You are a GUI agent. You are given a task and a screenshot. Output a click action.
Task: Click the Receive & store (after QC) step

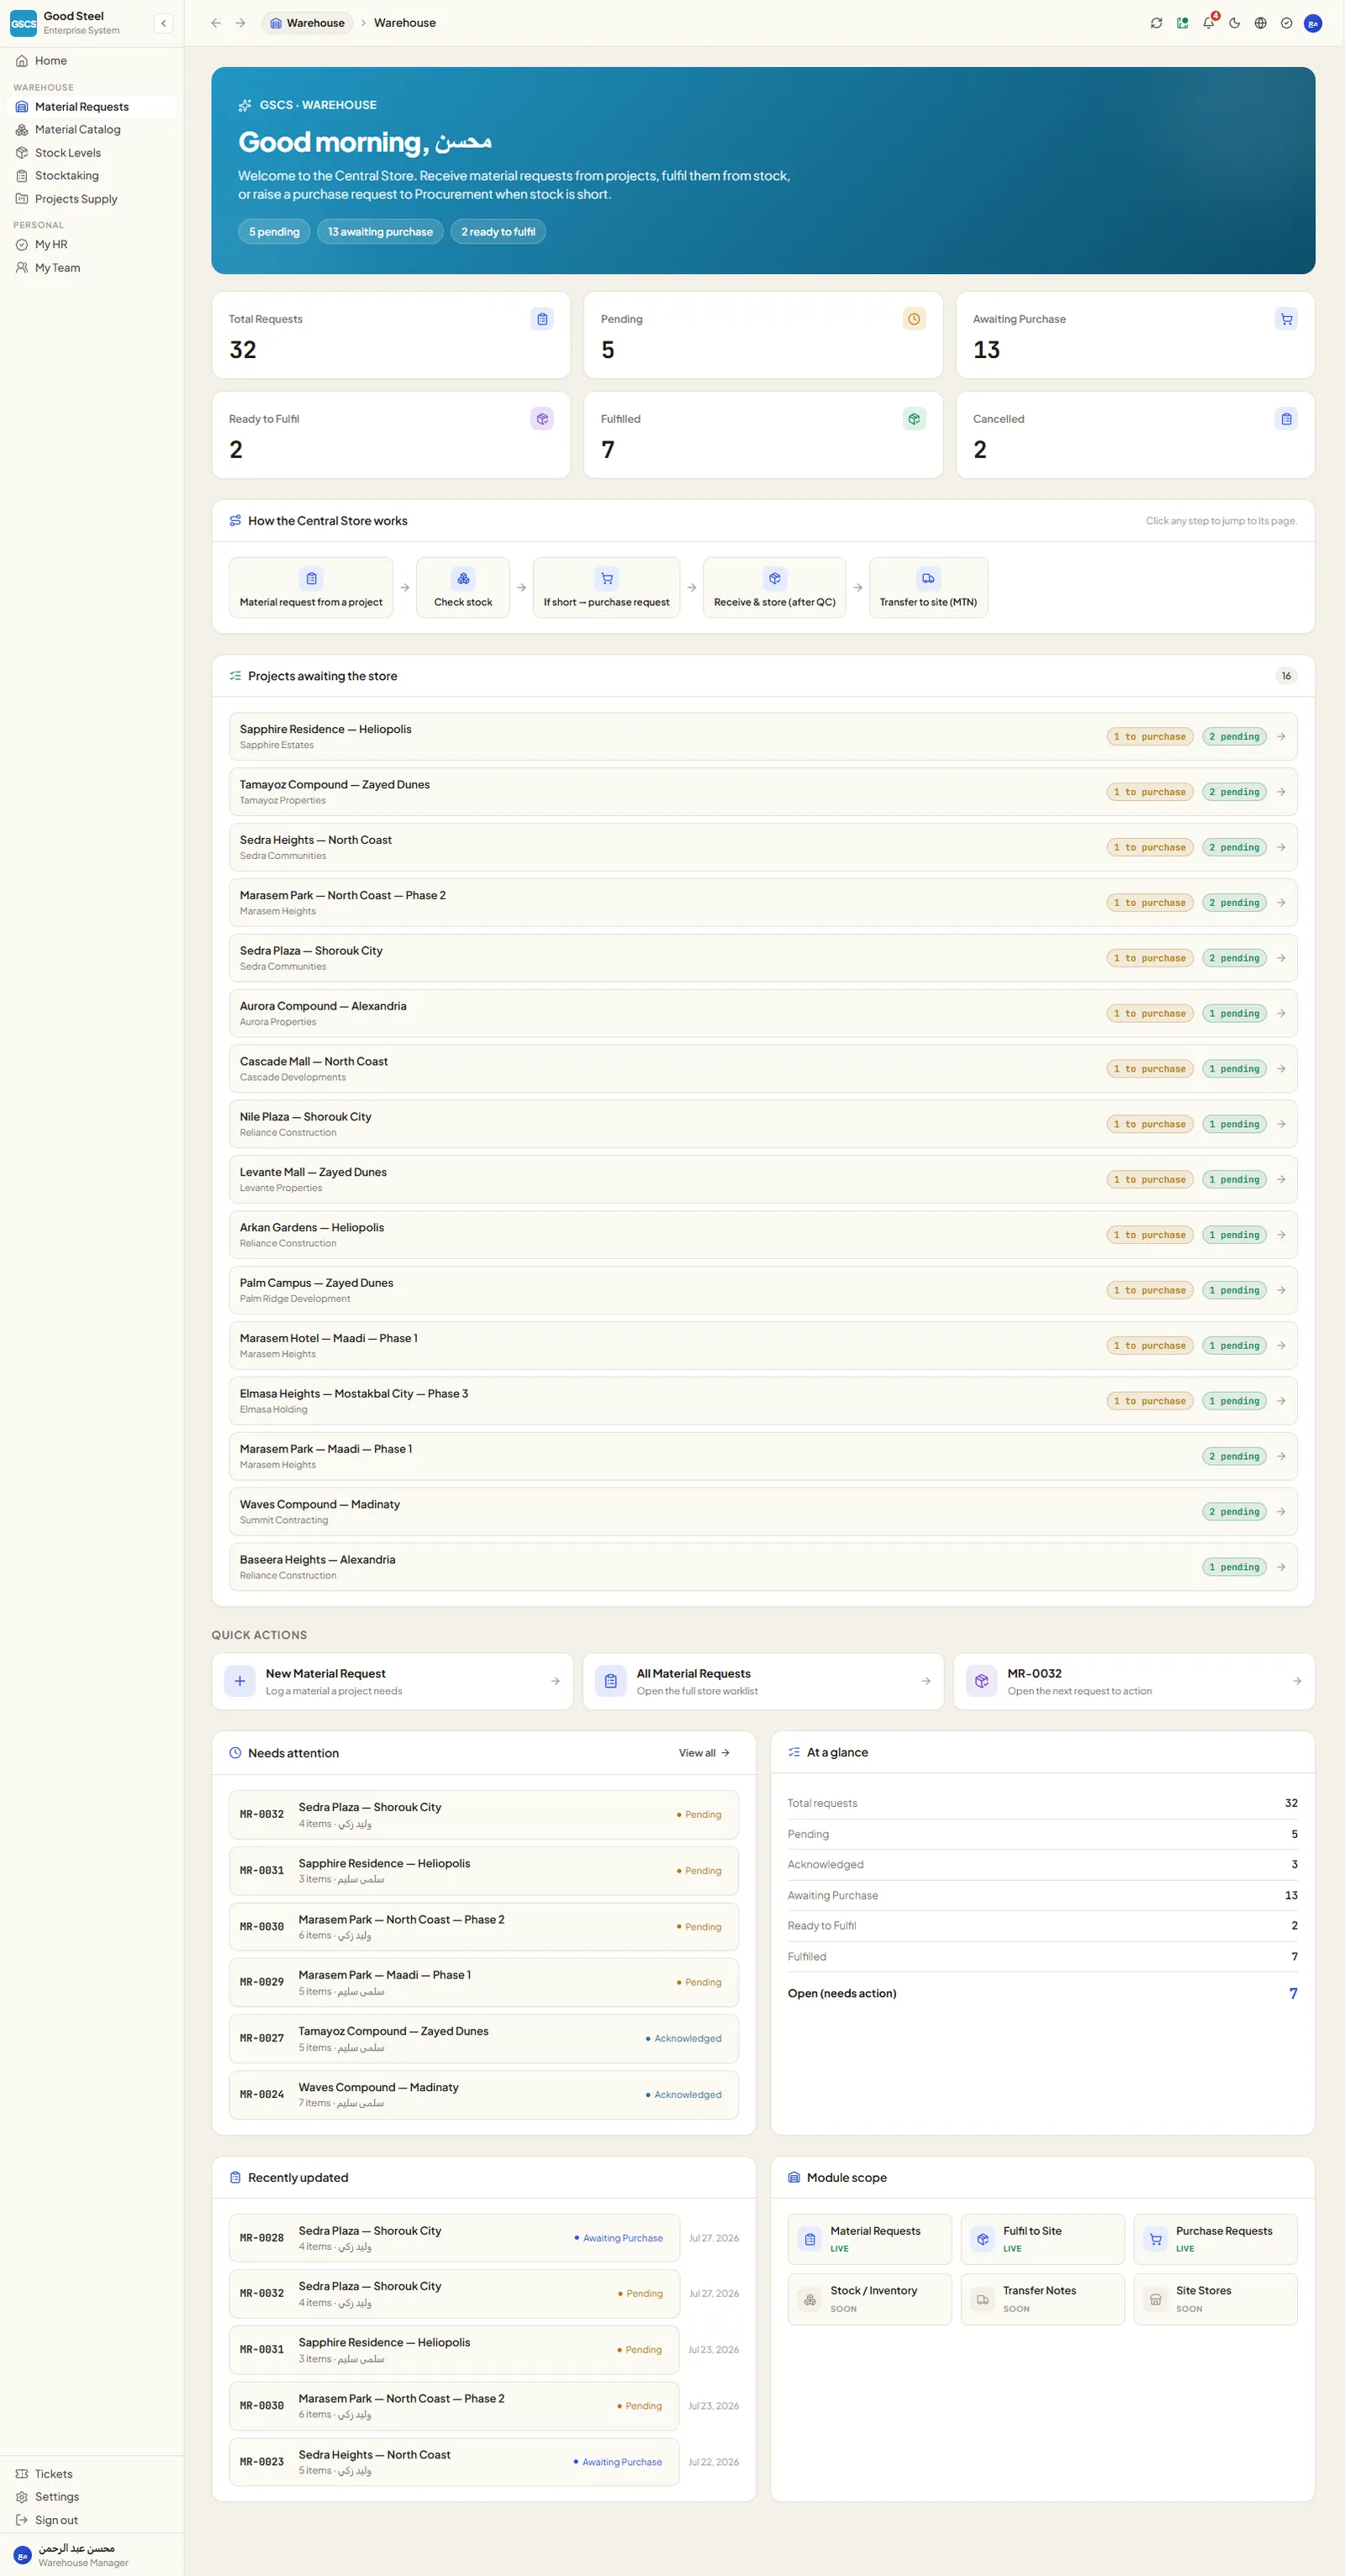coord(774,588)
